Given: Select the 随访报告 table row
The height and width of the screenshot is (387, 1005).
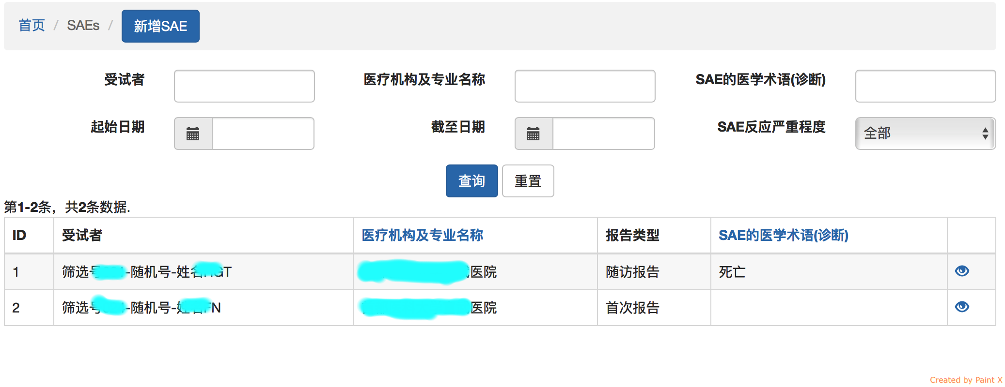Looking at the screenshot, I should point(632,272).
